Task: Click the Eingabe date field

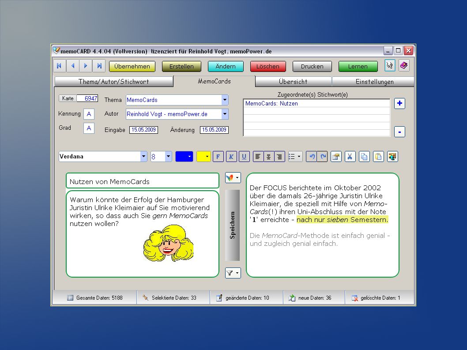Action: pyautogui.click(x=143, y=130)
